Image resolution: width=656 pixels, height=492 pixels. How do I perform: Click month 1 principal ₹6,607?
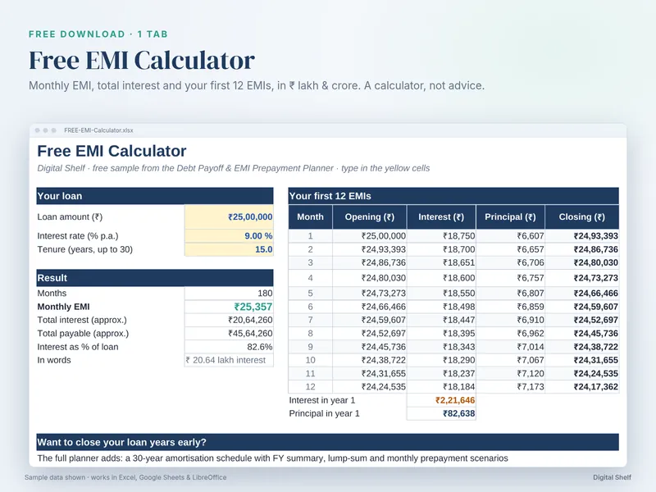[510, 236]
